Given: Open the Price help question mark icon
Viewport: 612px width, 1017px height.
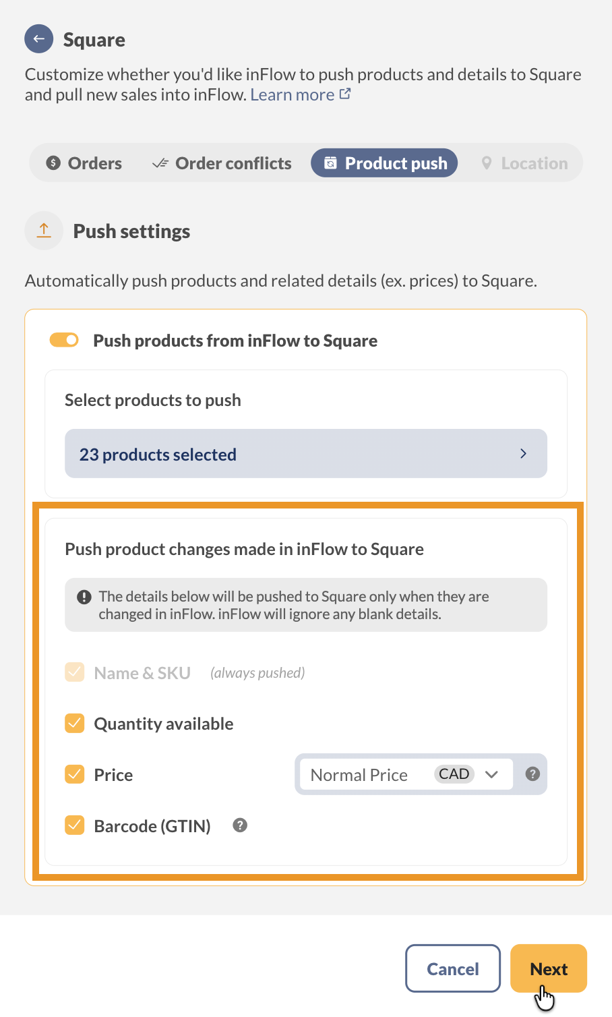Looking at the screenshot, I should click(x=532, y=774).
